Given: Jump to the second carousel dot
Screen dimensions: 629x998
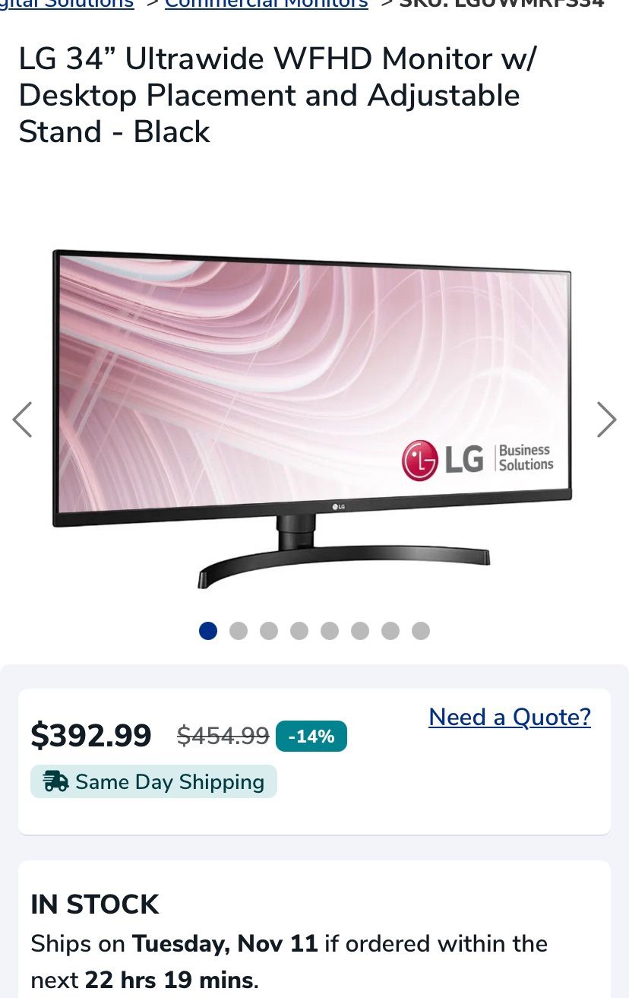Looking at the screenshot, I should [239, 631].
